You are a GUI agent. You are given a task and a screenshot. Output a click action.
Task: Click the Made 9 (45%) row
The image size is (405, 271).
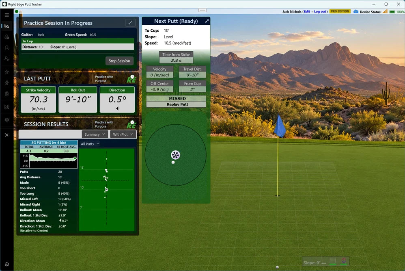point(48,182)
